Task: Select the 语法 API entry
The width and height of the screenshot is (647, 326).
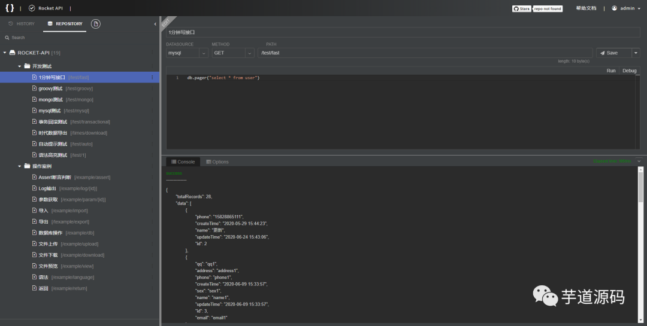Action: pyautogui.click(x=80, y=278)
